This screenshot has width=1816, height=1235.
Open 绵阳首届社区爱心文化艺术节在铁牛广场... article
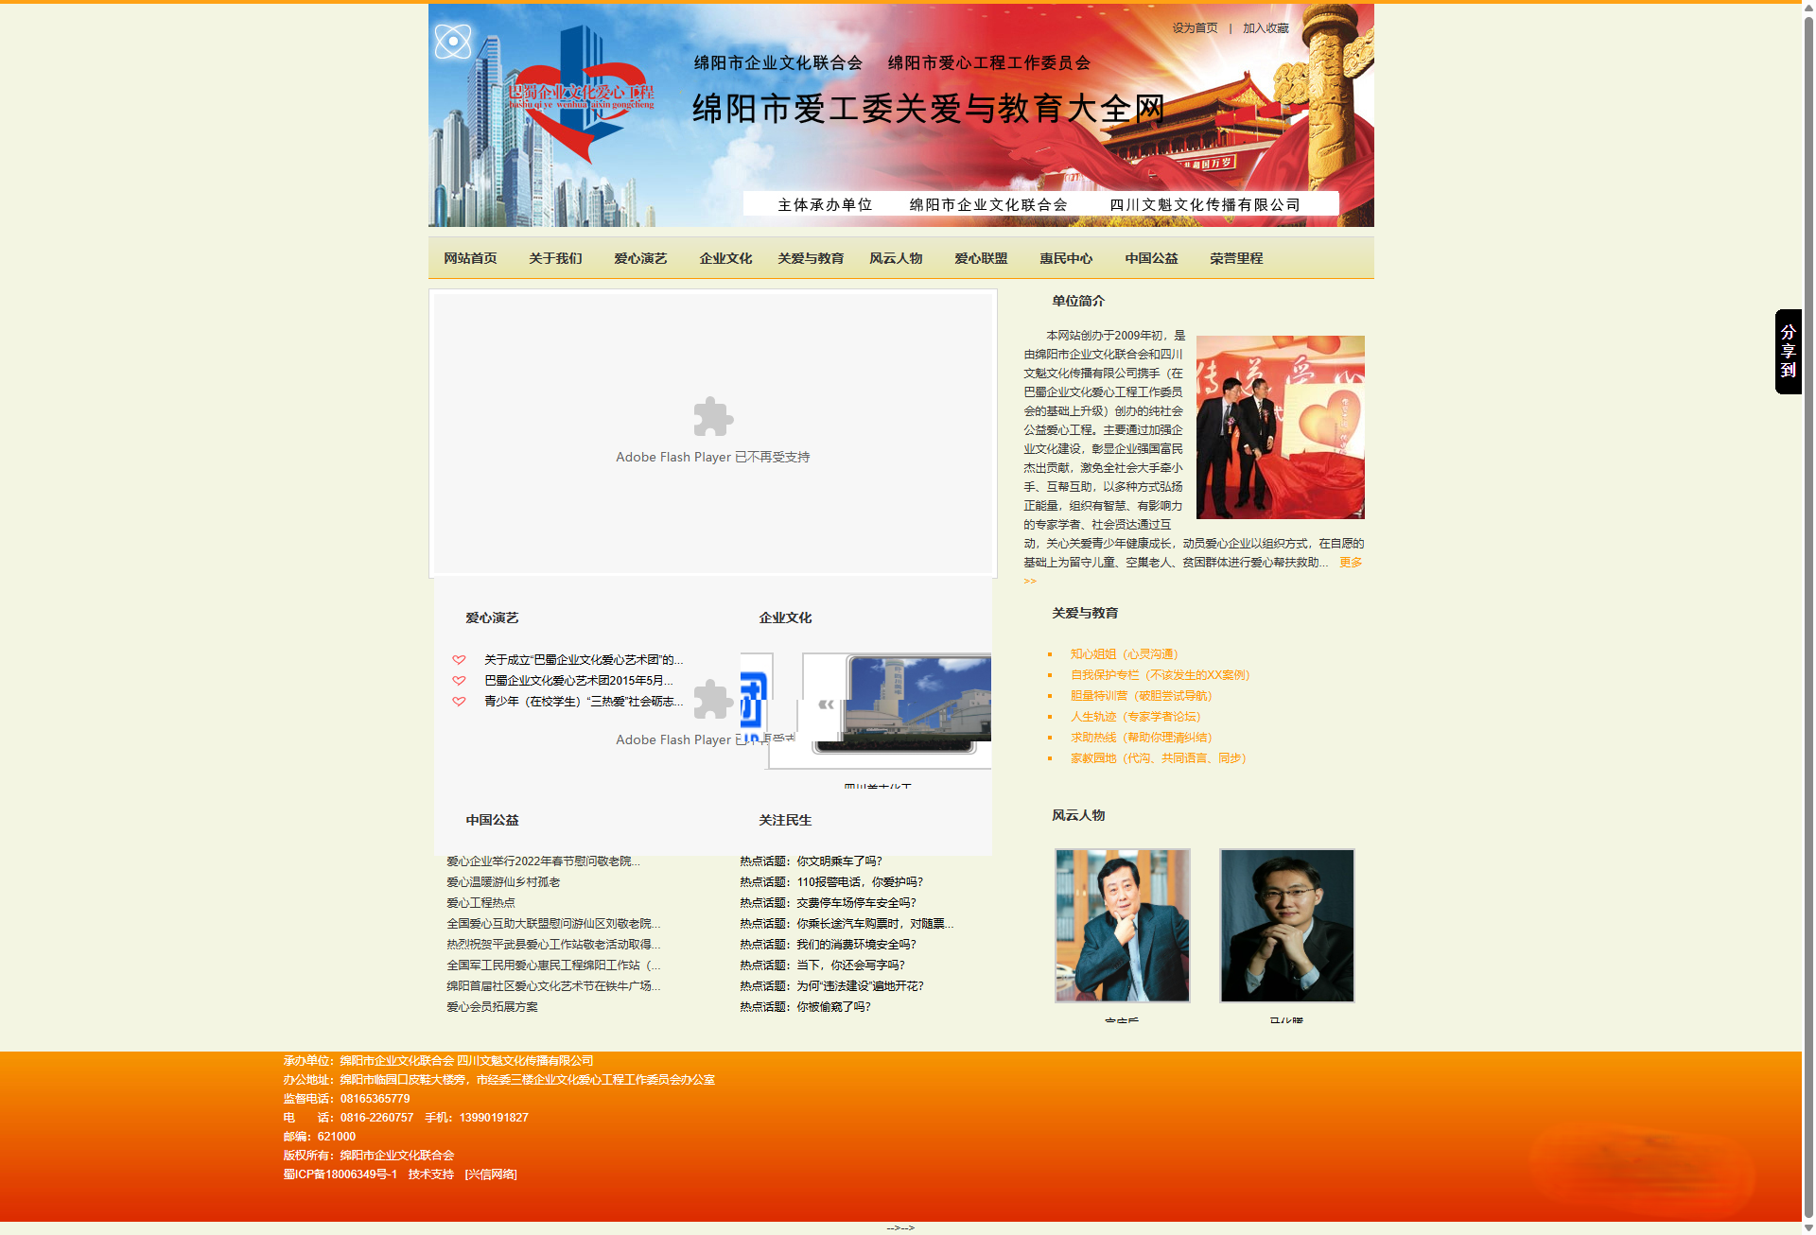click(553, 986)
